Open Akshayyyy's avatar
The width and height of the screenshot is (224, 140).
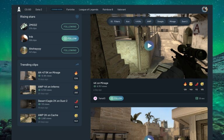24,50
